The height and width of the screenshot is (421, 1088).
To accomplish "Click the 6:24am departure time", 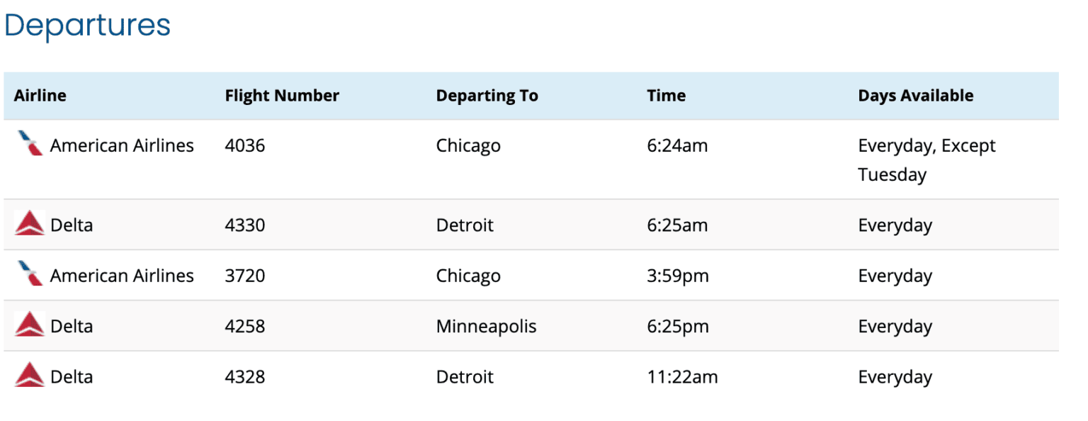I will [677, 146].
